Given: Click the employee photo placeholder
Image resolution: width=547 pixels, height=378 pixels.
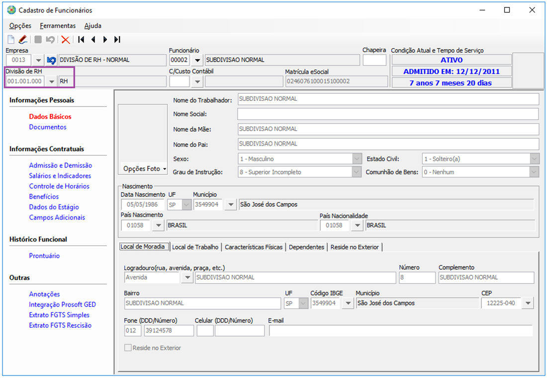Looking at the screenshot, I should click(143, 134).
